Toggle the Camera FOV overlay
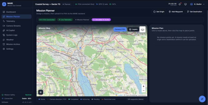 coord(120,29)
